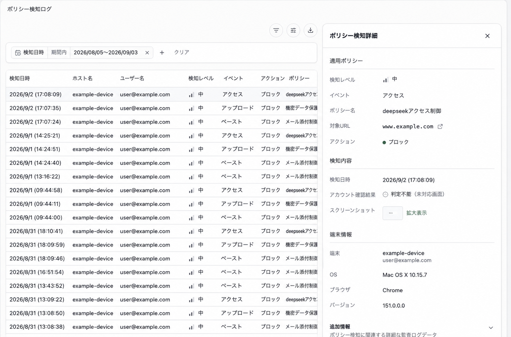Click the download log icon

(310, 30)
